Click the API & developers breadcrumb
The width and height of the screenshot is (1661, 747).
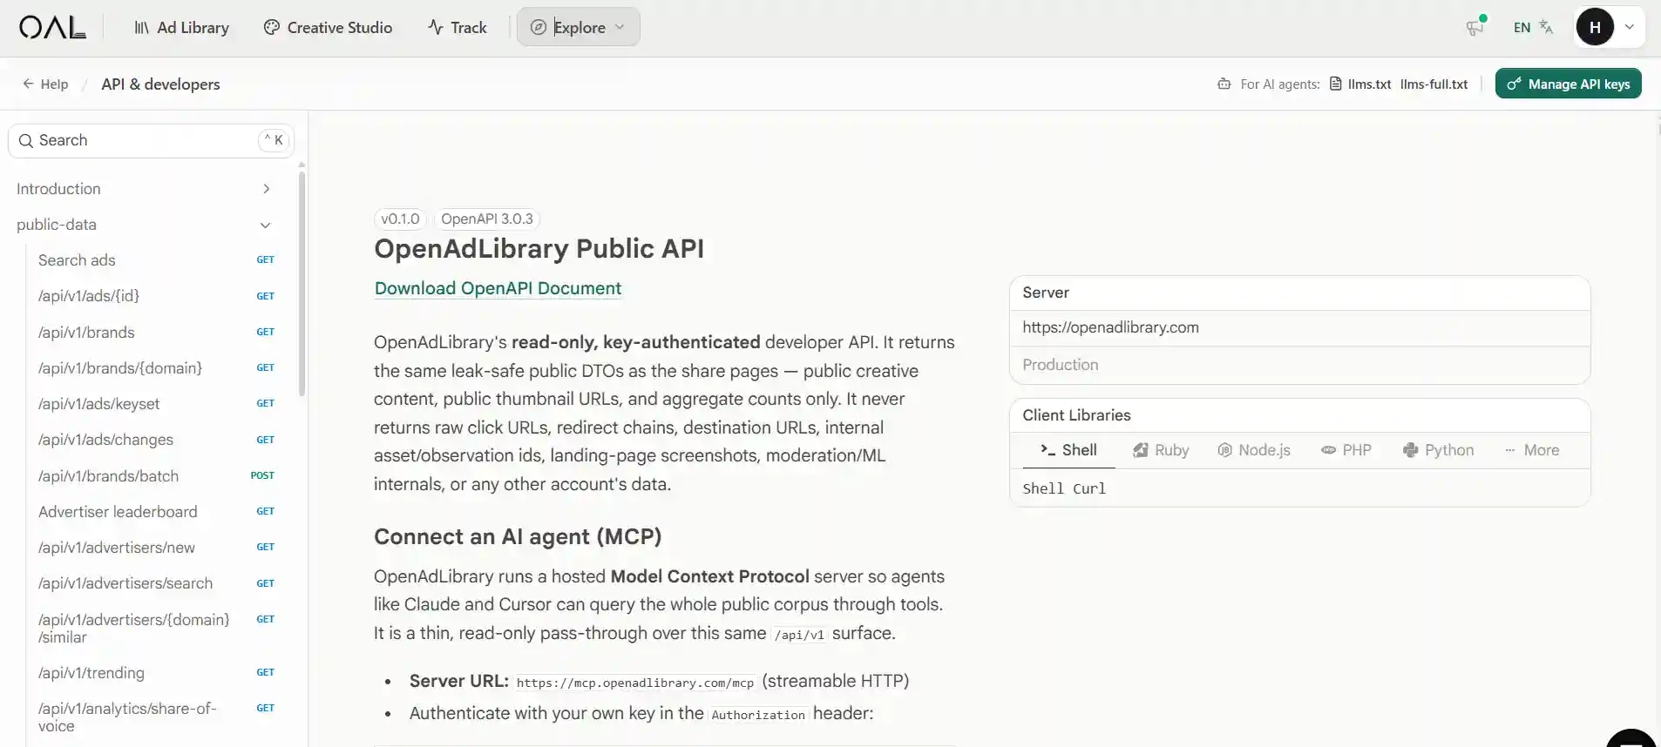point(160,84)
